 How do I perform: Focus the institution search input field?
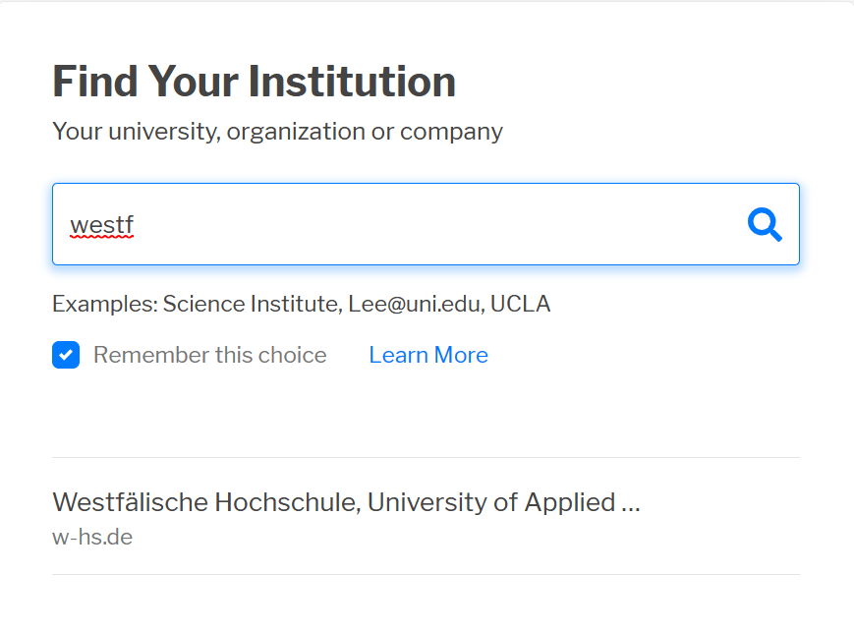point(393,225)
